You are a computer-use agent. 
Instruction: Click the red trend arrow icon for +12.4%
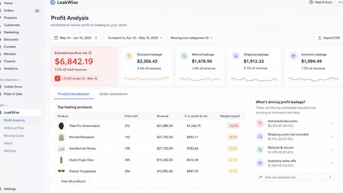[57, 78]
